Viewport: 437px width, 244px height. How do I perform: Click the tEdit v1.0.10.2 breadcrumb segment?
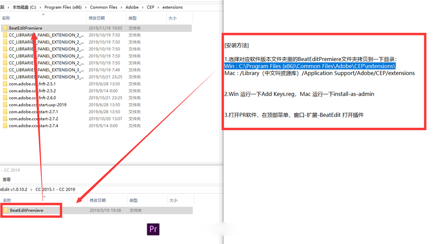(14, 189)
